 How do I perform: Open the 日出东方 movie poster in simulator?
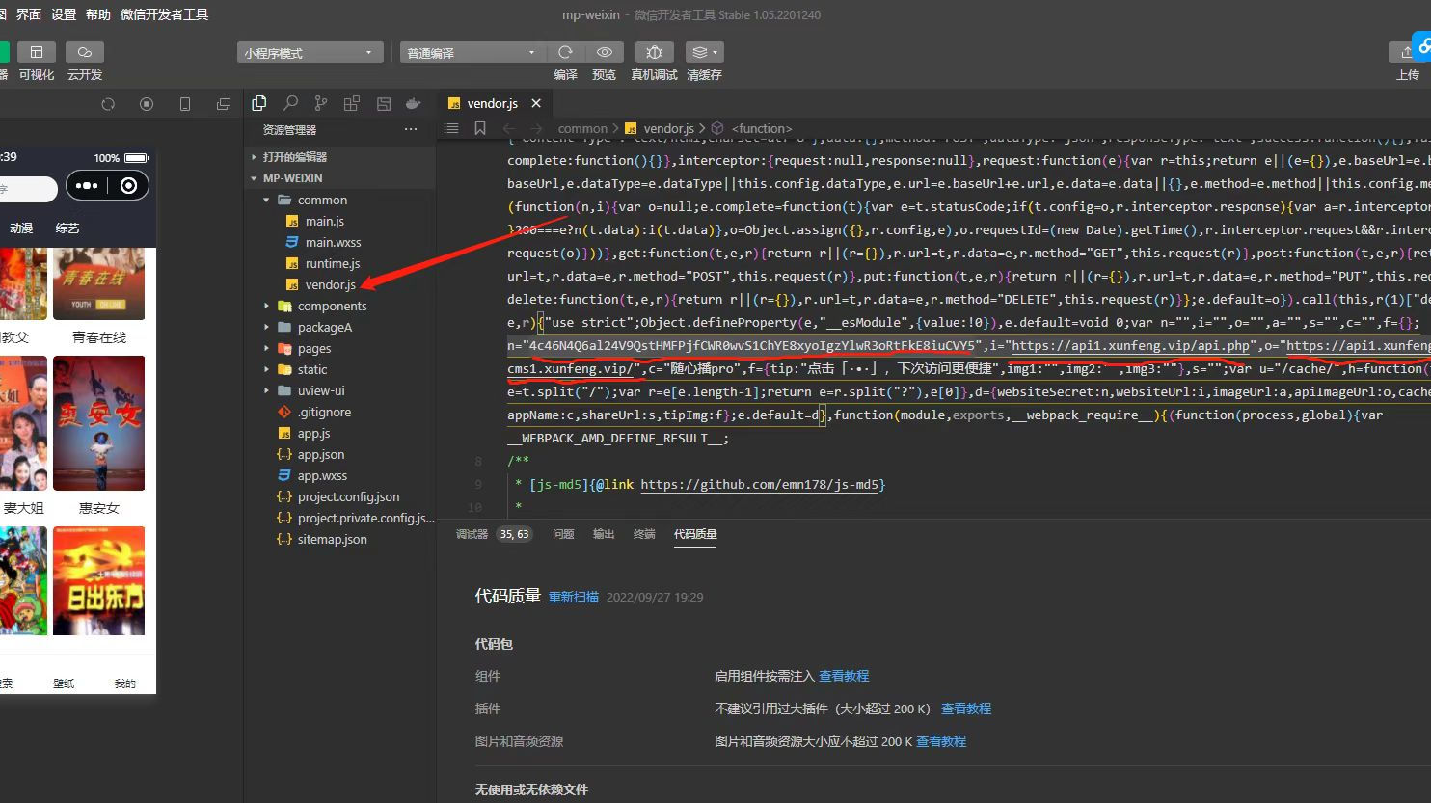[x=98, y=580]
